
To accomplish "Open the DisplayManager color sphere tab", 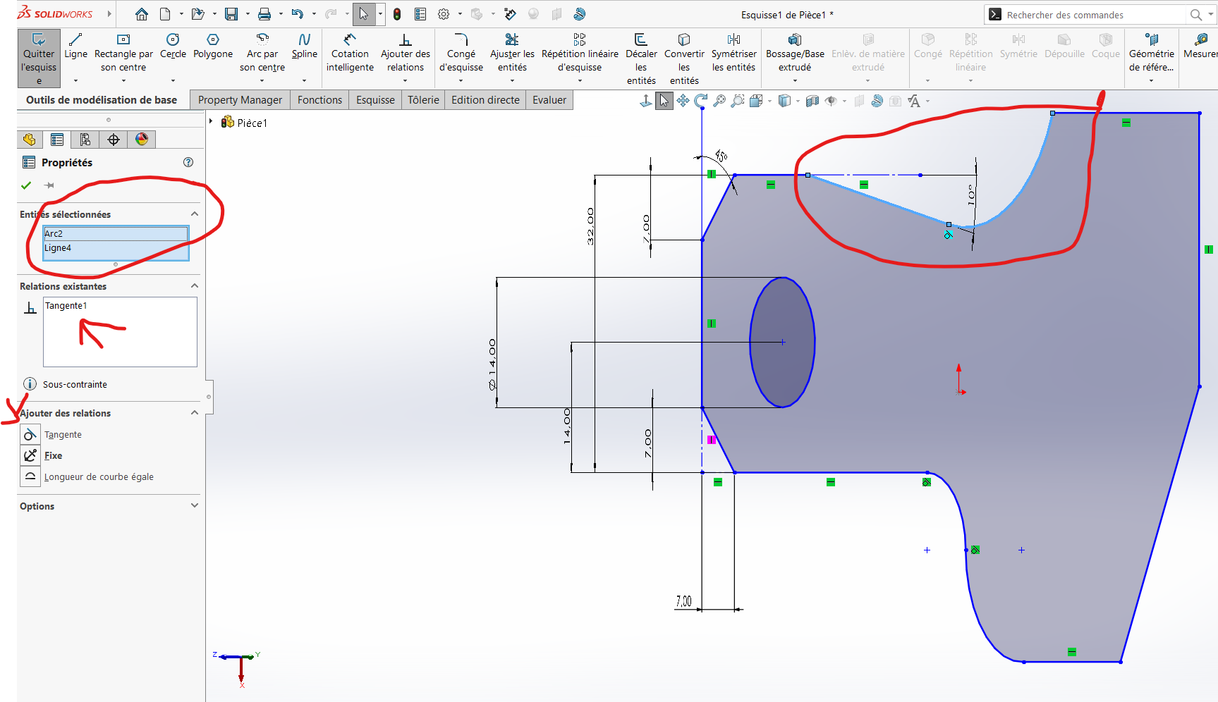I will point(142,140).
